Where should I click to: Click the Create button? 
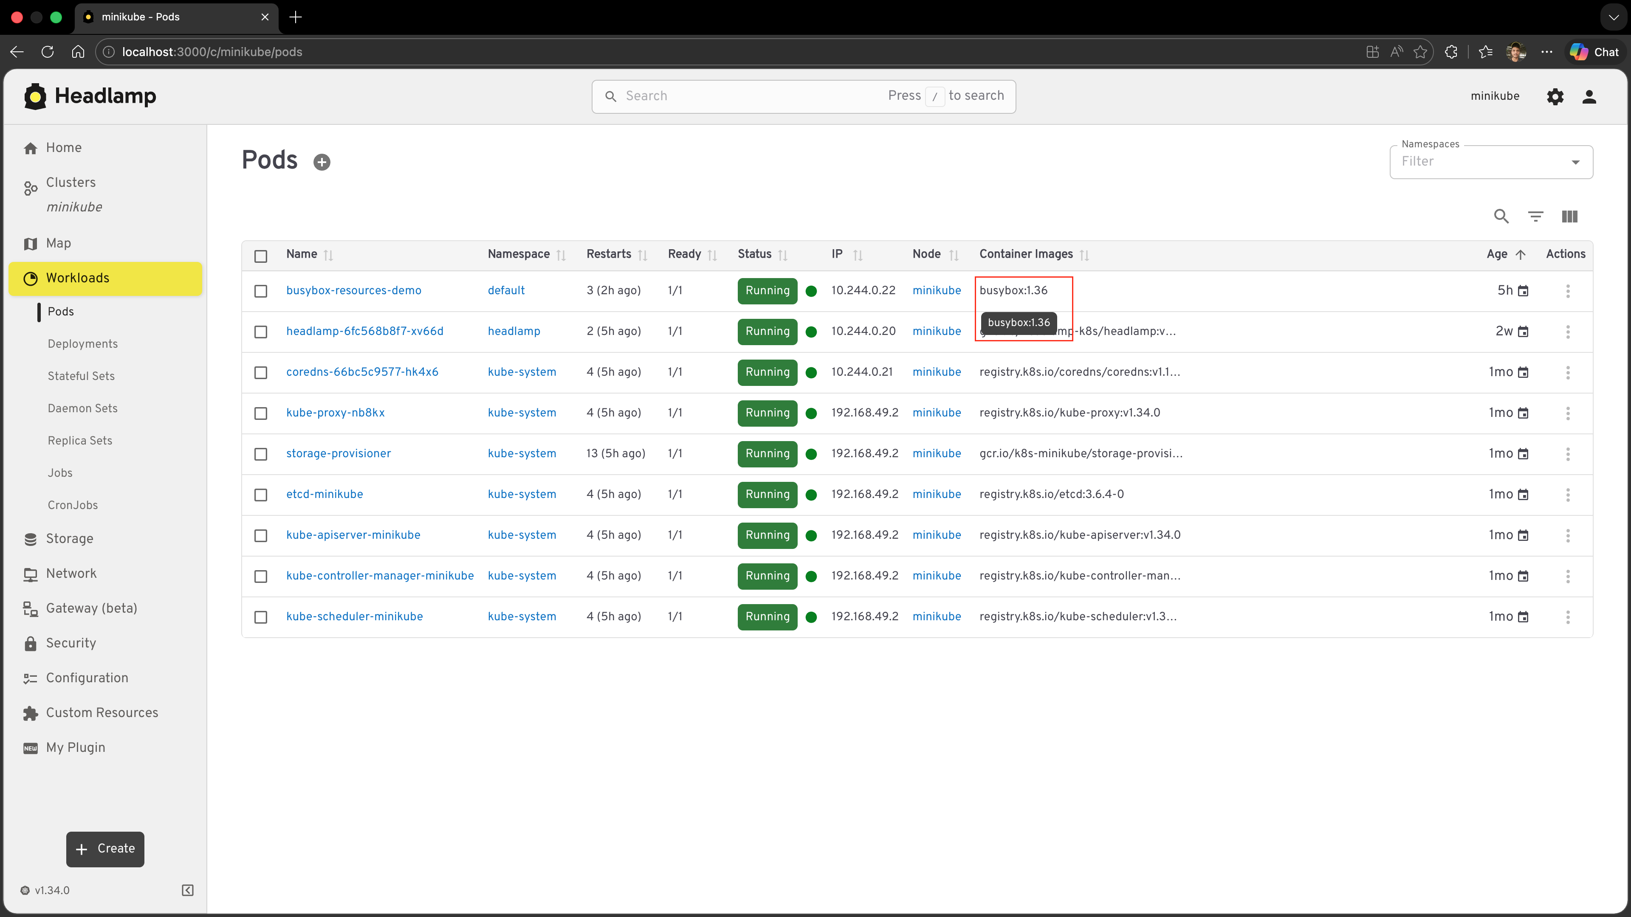[x=105, y=849]
